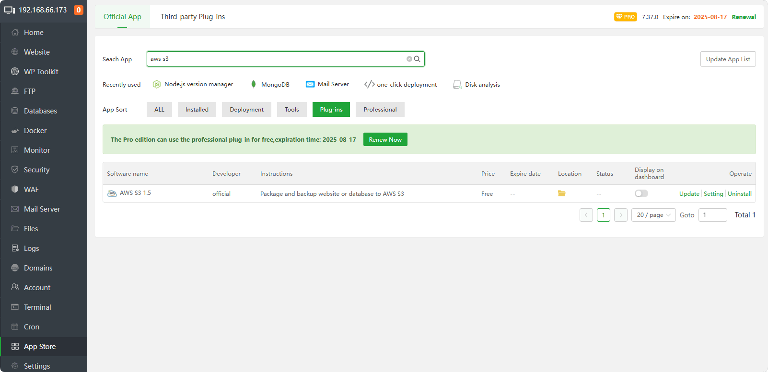Click the WP Toolkit WordPress icon
768x372 pixels.
15,72
